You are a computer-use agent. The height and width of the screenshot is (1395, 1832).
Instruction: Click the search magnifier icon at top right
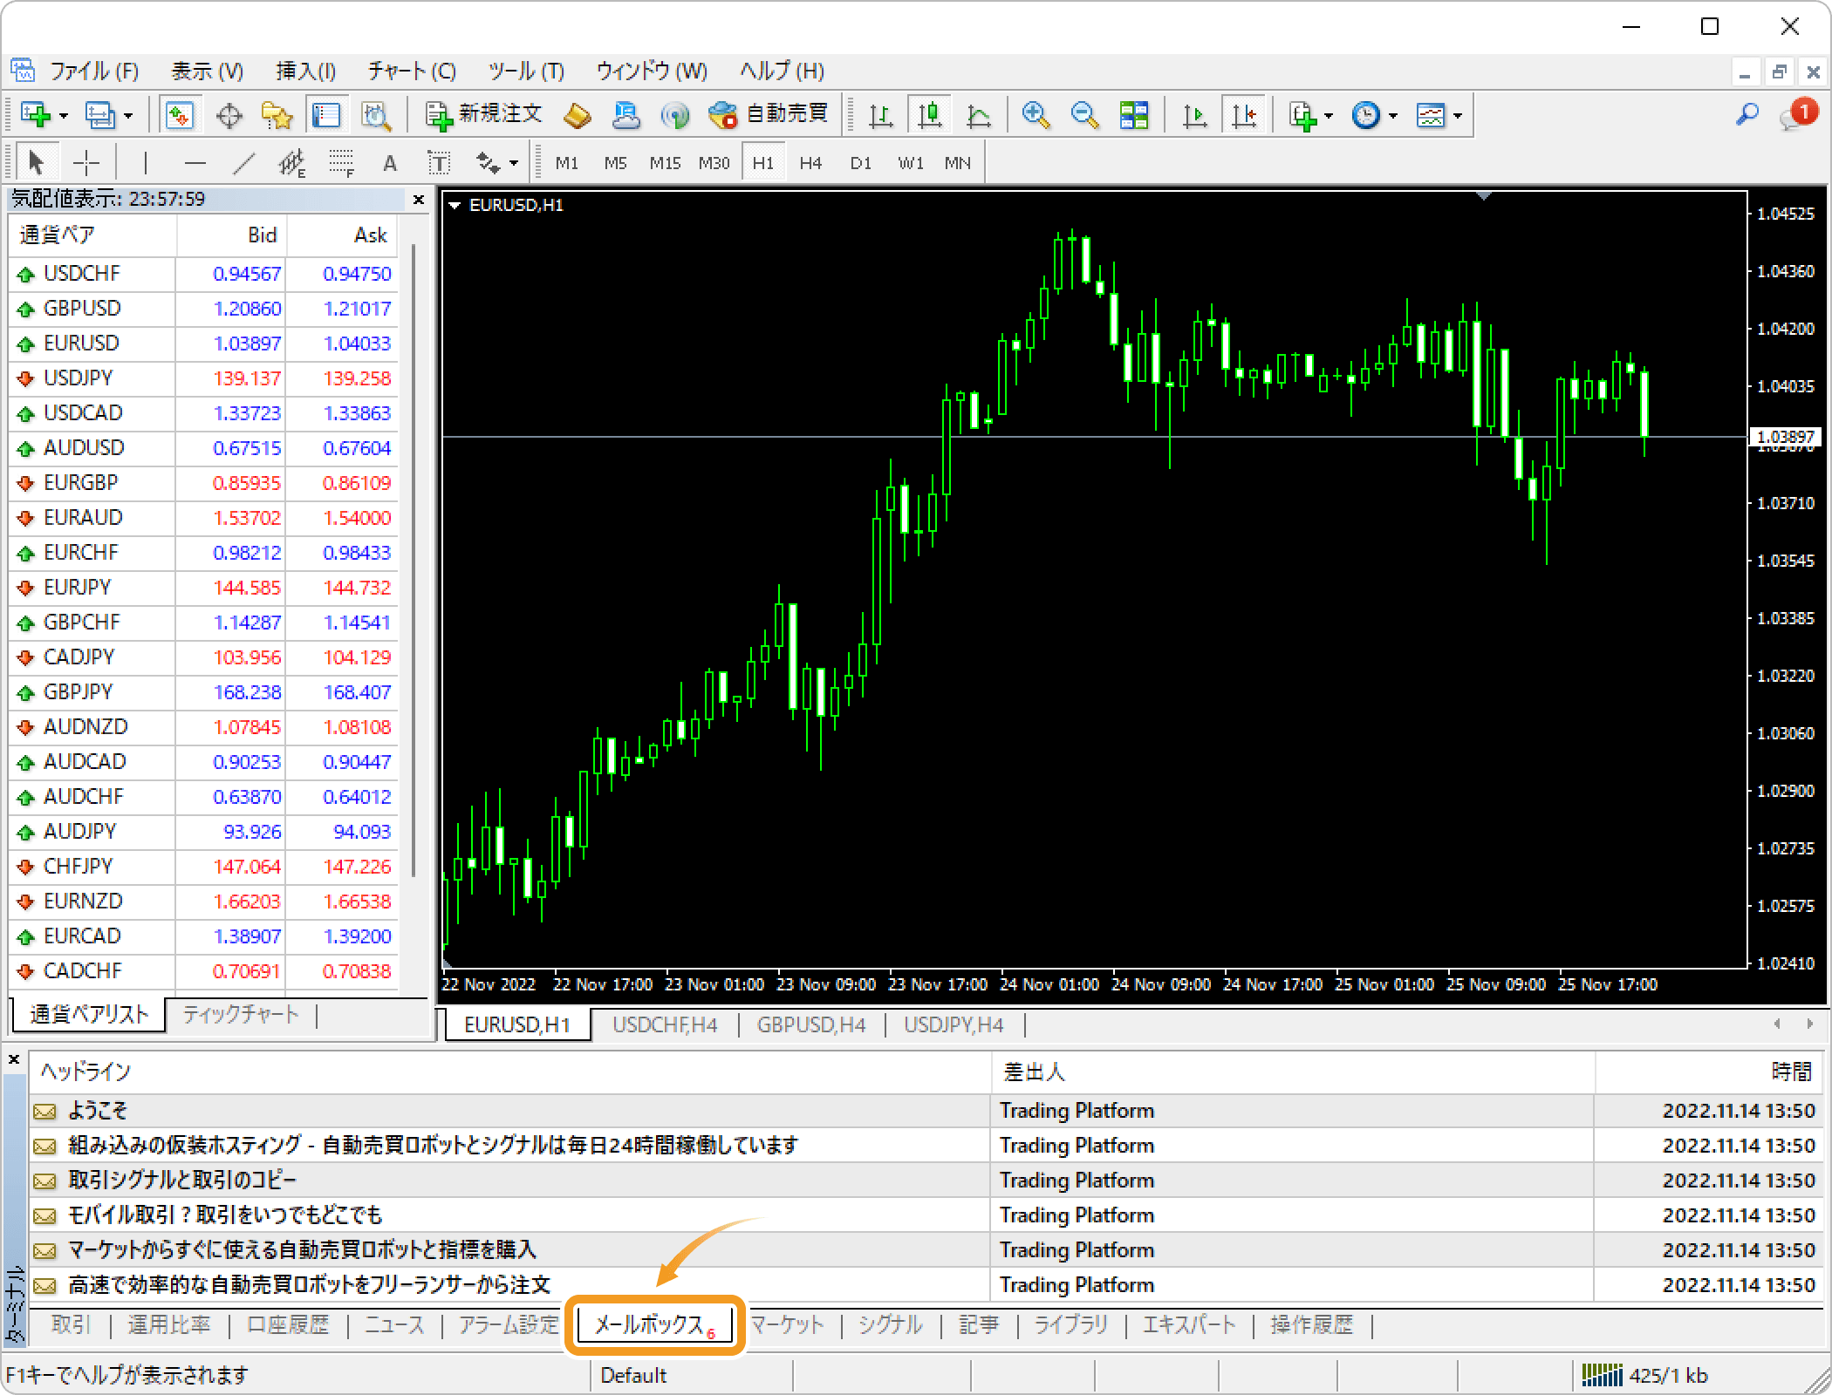point(1747,114)
